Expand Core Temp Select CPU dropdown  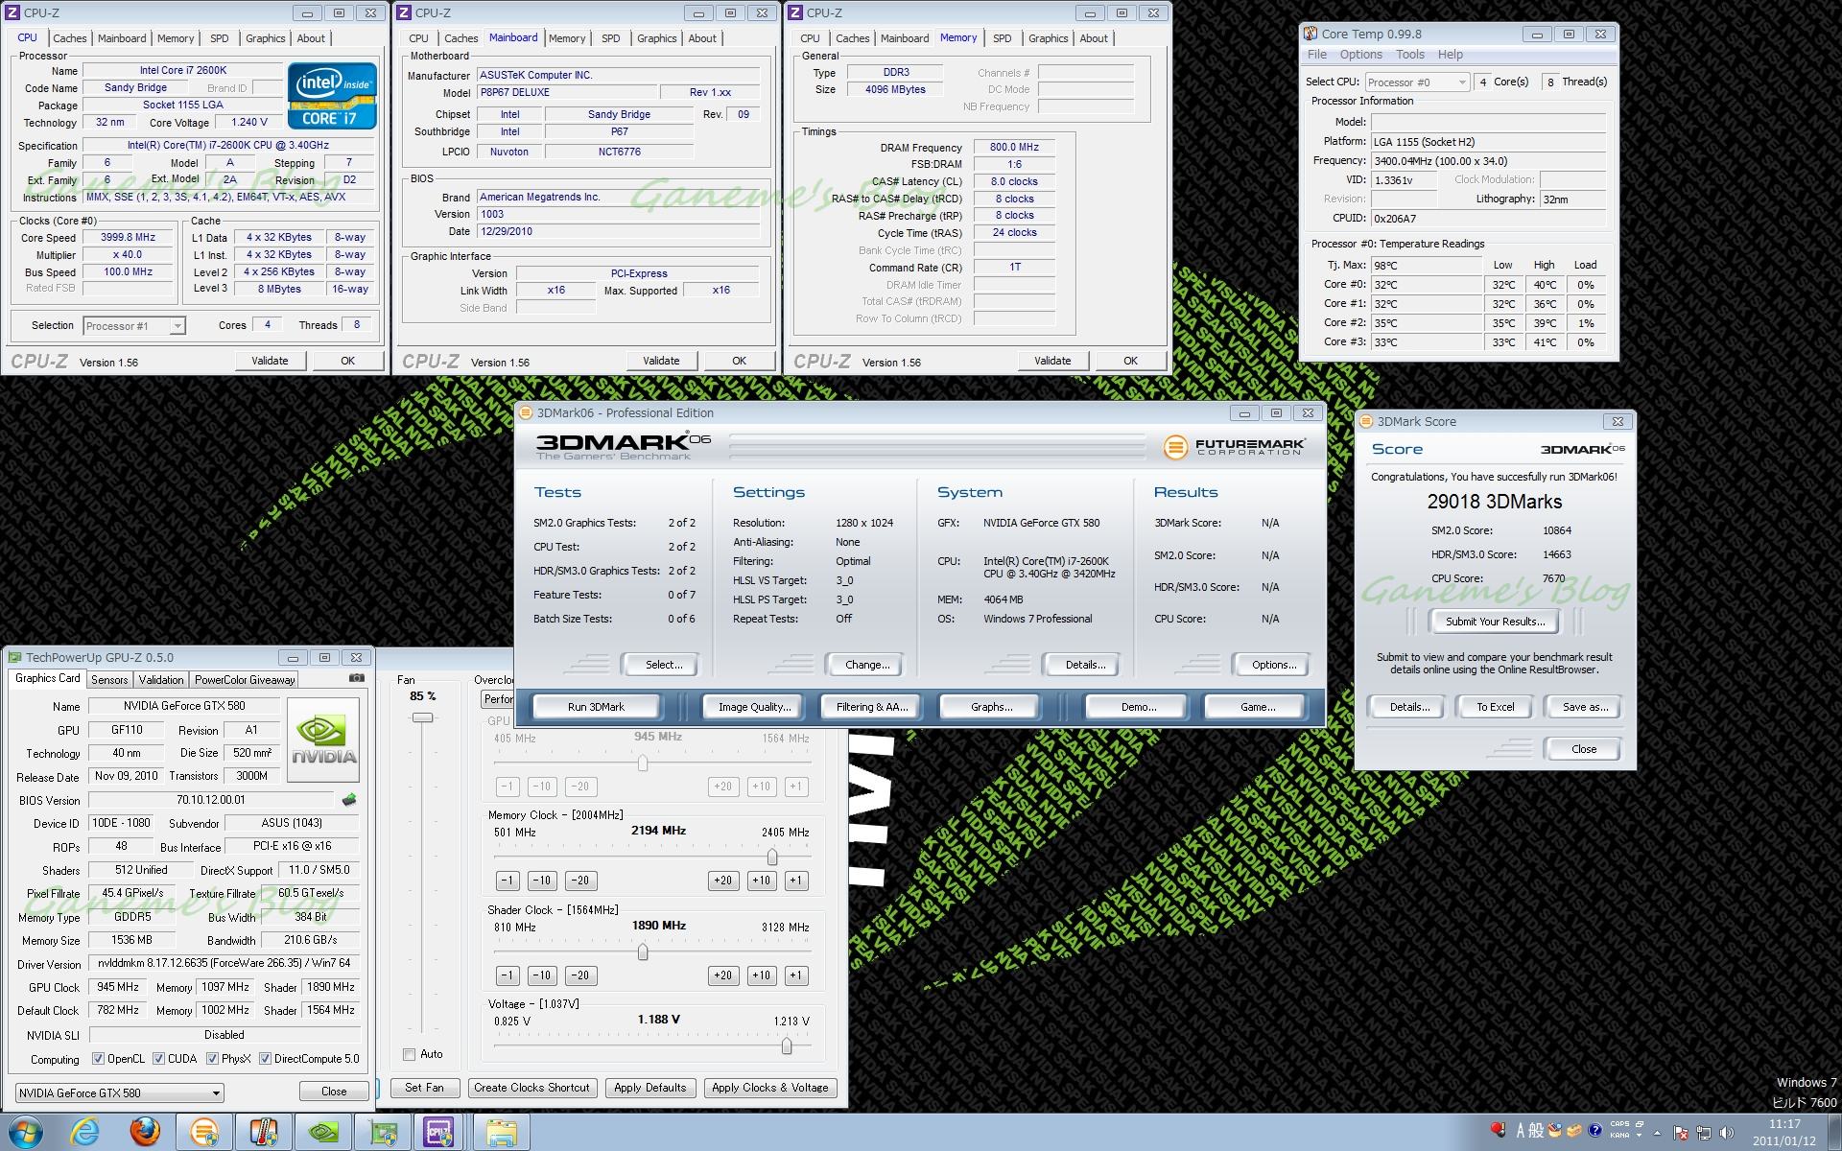(1462, 82)
